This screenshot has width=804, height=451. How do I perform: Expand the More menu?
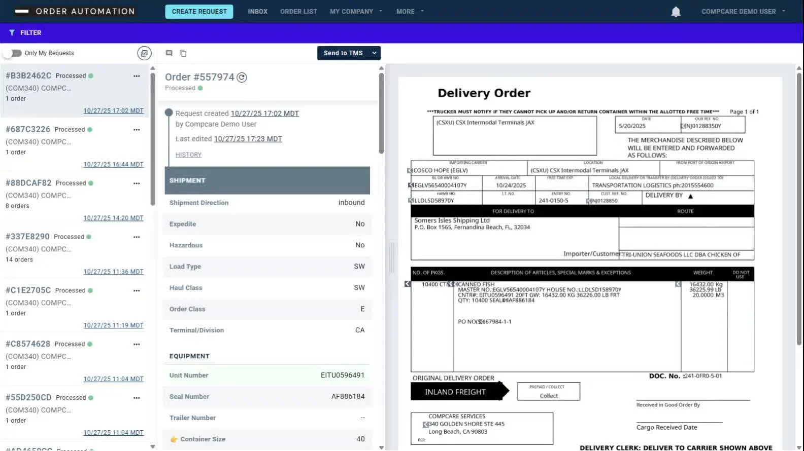[x=410, y=11]
